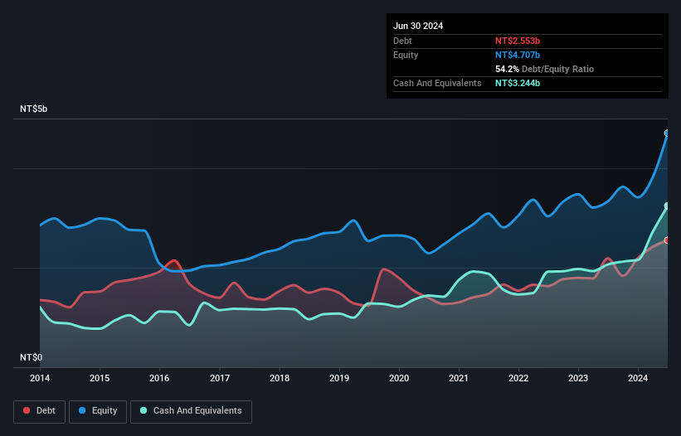
Task: Click the 2020 x-axis label
Action: click(x=399, y=378)
